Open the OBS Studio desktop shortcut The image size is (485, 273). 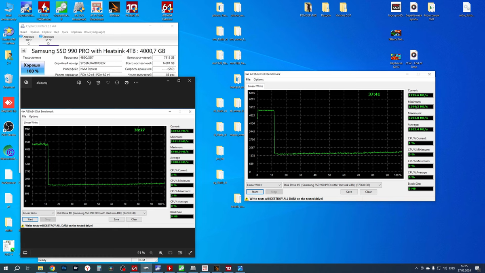pos(8,129)
